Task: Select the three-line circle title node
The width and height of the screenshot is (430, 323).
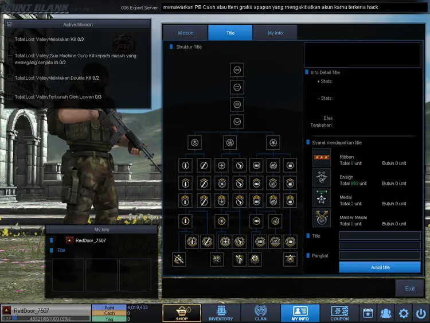Action: [x=237, y=104]
